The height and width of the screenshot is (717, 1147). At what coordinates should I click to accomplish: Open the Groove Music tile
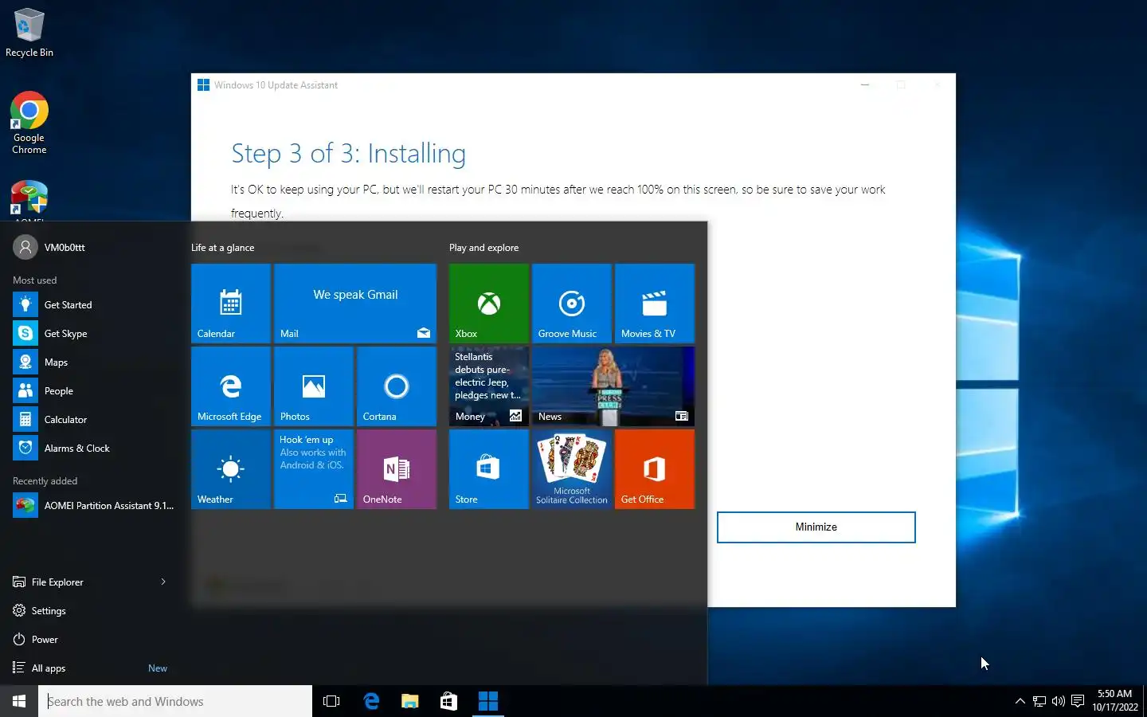(x=572, y=304)
